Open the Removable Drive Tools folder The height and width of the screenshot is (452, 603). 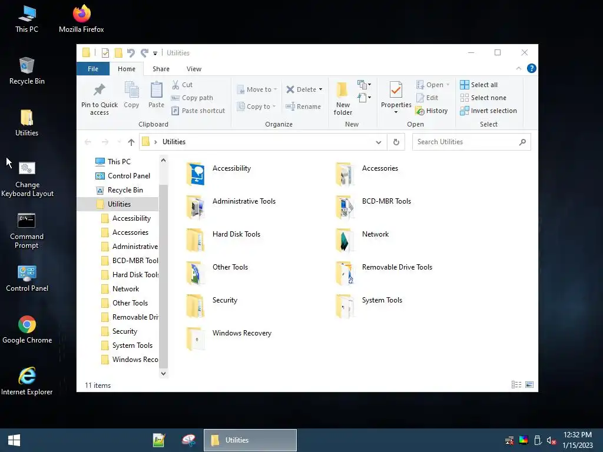pyautogui.click(x=384, y=273)
